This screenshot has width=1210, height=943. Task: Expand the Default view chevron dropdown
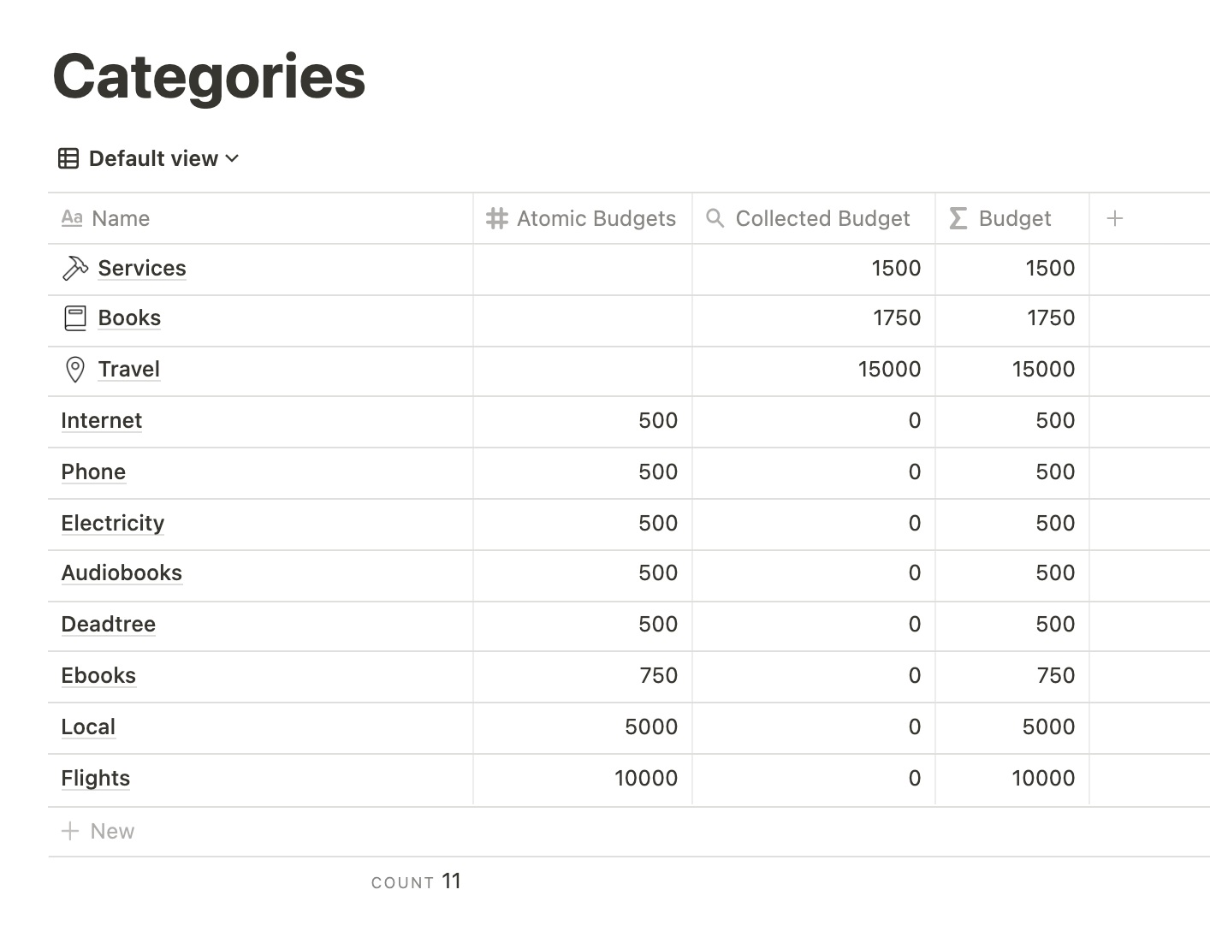(x=233, y=158)
